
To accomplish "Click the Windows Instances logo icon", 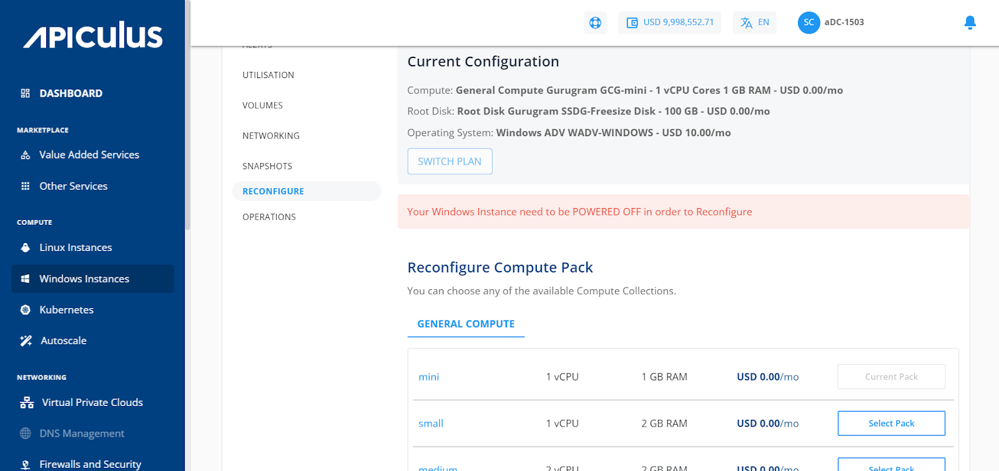I will 25,279.
